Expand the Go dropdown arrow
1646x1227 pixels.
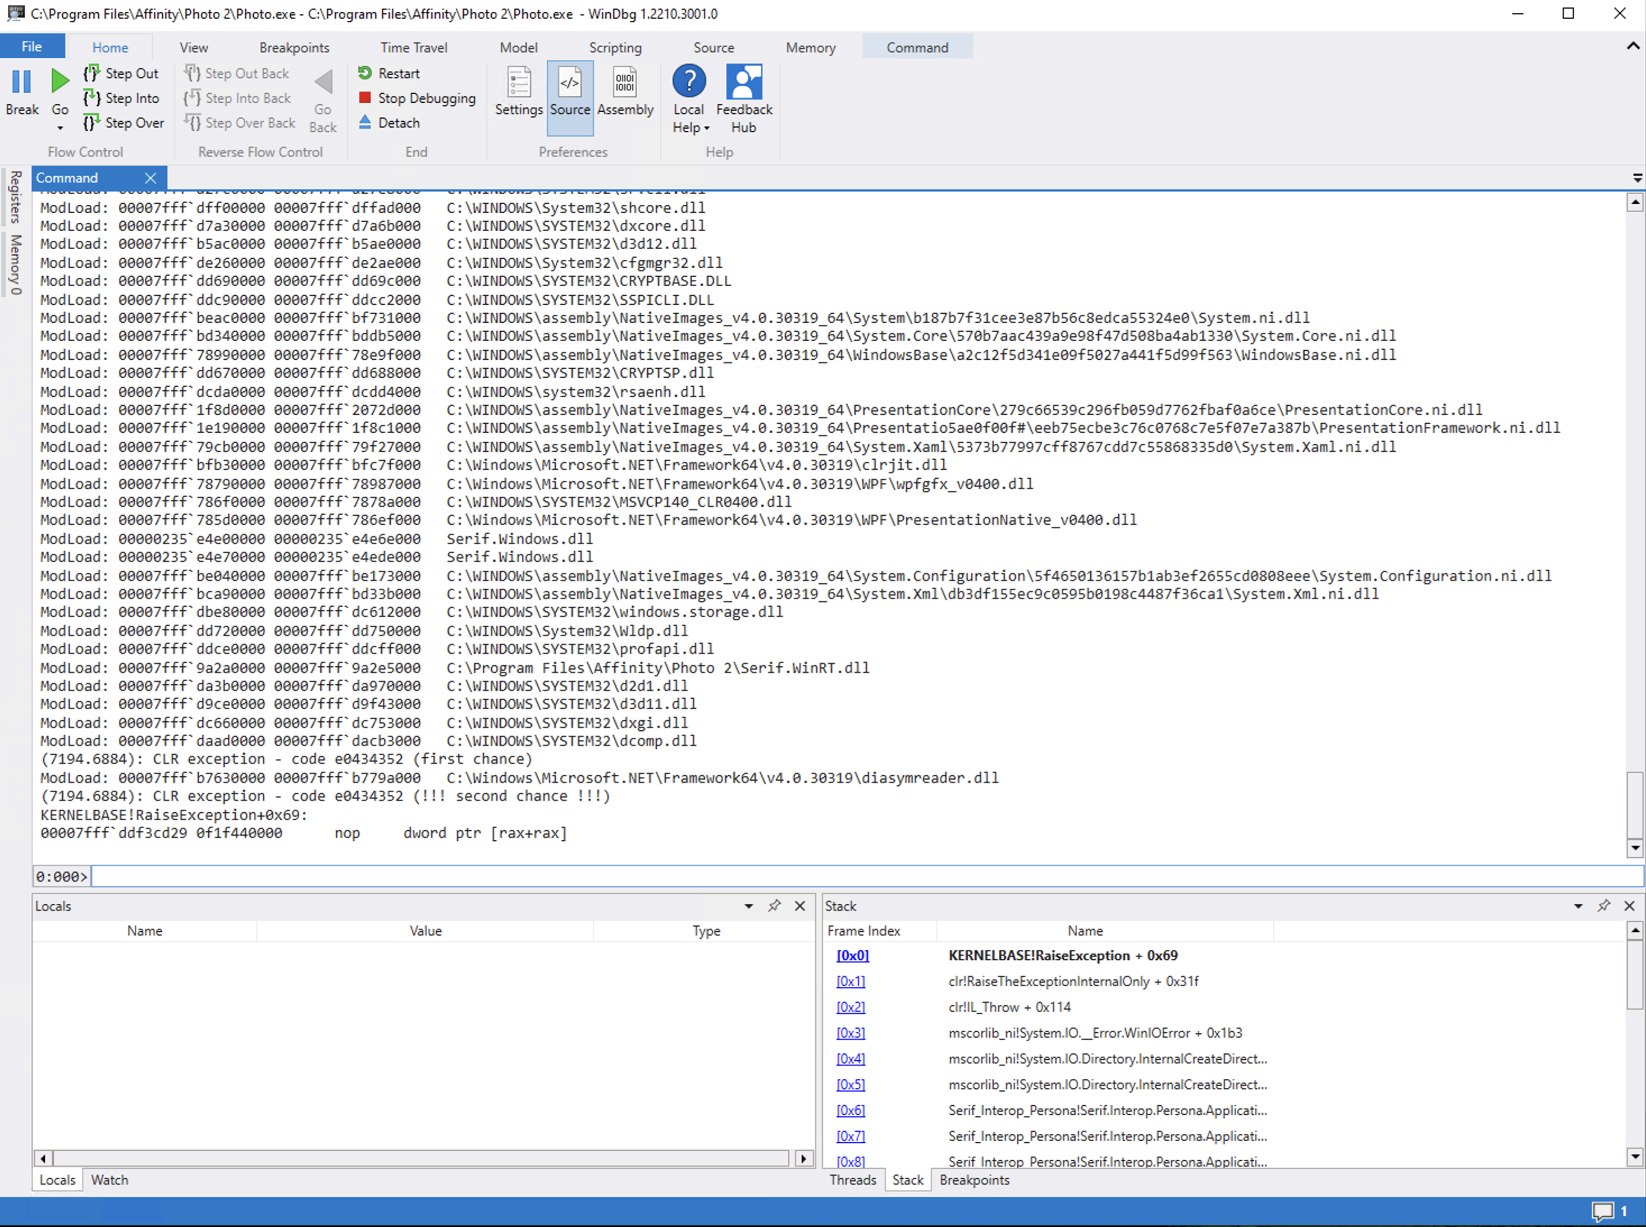[60, 129]
